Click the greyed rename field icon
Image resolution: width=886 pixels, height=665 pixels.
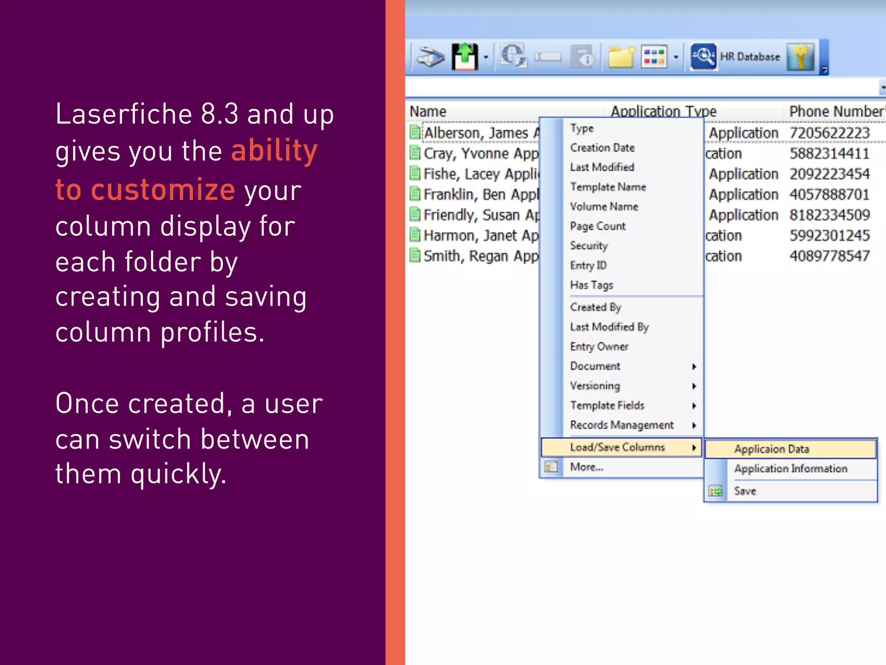548,57
